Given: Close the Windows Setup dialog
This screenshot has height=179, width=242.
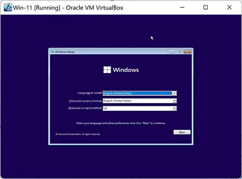Looking at the screenshot, I should (187, 52).
